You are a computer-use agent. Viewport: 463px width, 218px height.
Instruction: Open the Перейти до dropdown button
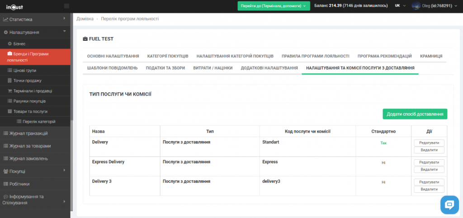274,6
